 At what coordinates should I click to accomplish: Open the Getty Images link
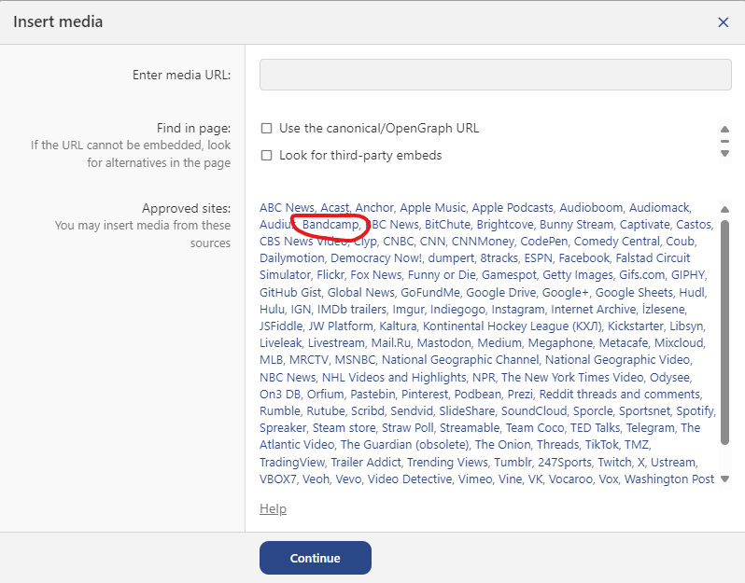(x=577, y=275)
